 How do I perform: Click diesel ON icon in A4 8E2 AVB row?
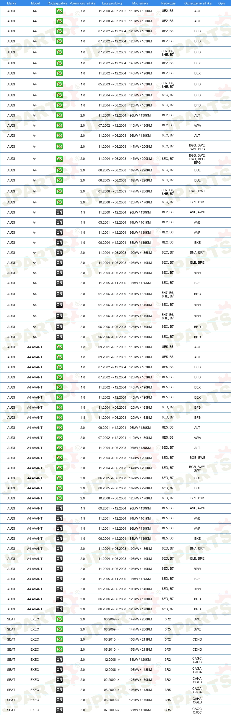tap(59, 222)
